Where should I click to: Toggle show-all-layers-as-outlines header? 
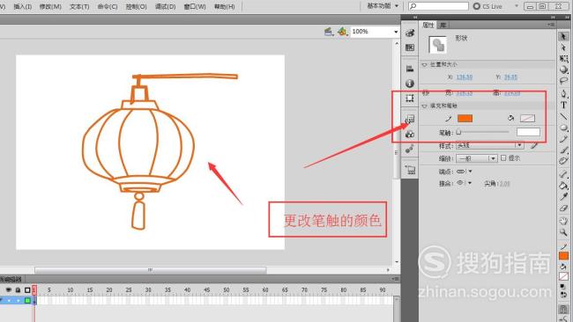27,290
